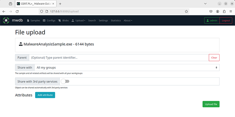Open the Share with dropdown
The image size is (235, 117).
click(127, 67)
